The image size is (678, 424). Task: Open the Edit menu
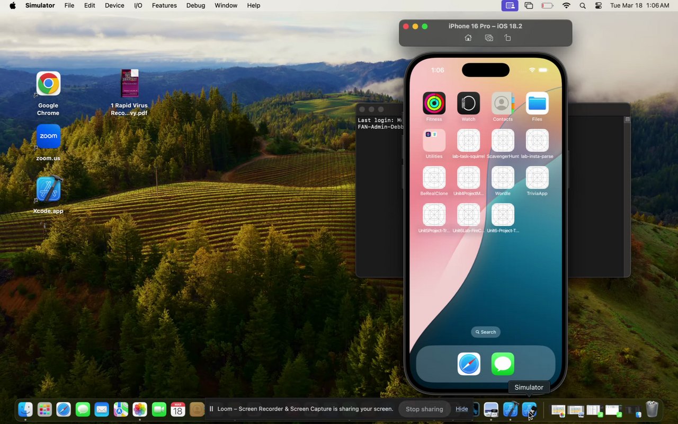click(90, 5)
